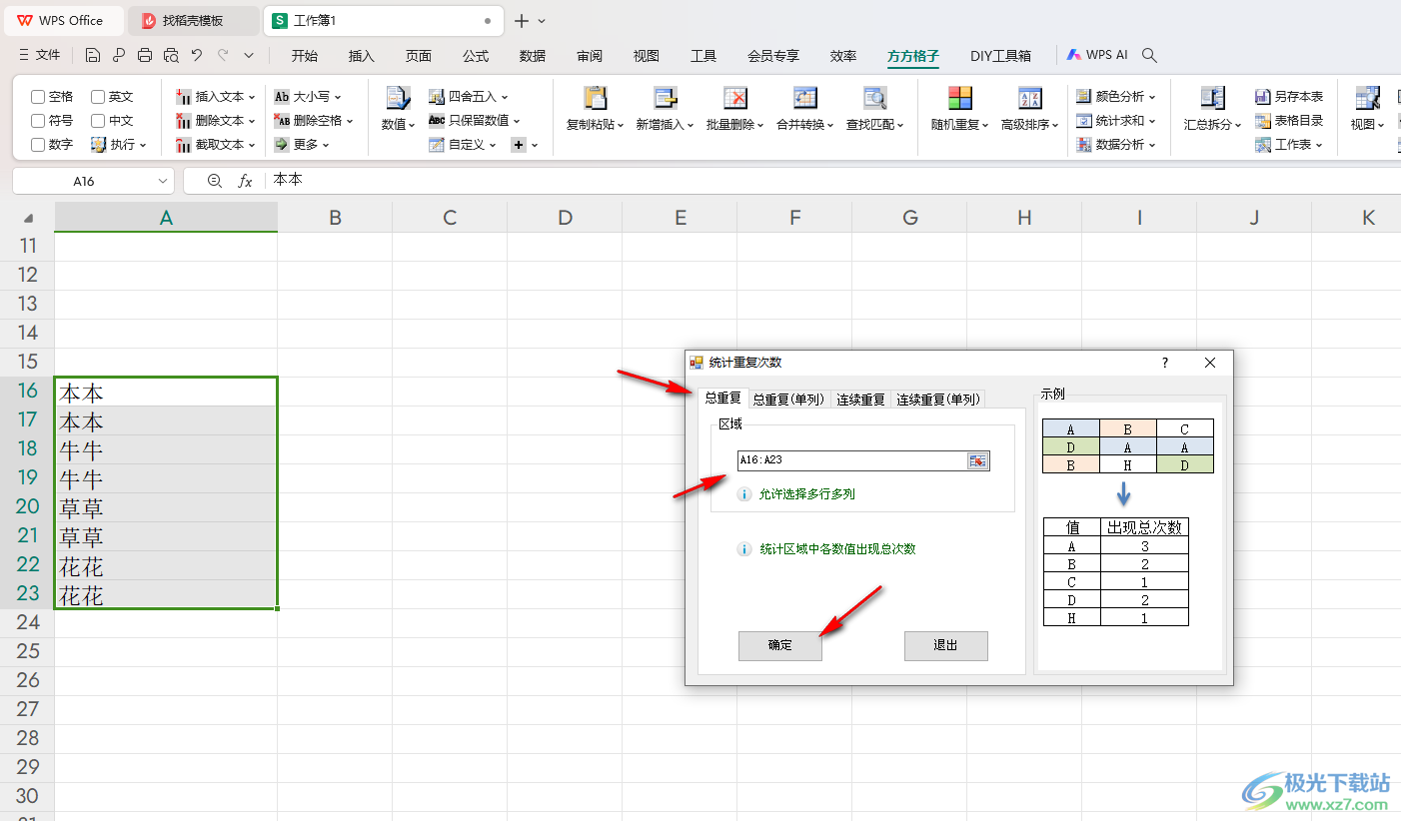Open the 数据 ribbon tab

tap(533, 56)
